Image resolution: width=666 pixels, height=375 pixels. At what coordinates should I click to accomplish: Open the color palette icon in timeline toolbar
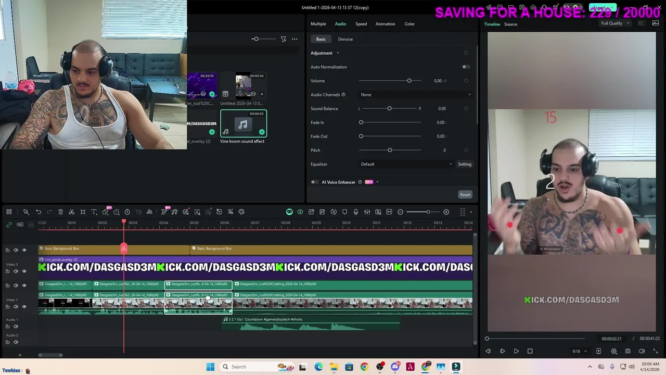241,212
